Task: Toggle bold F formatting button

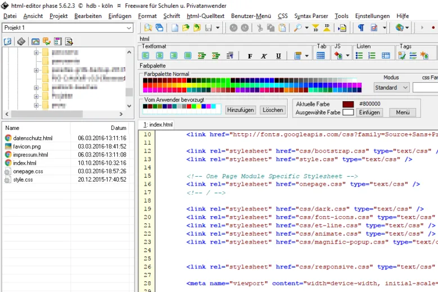Action: coord(250,56)
